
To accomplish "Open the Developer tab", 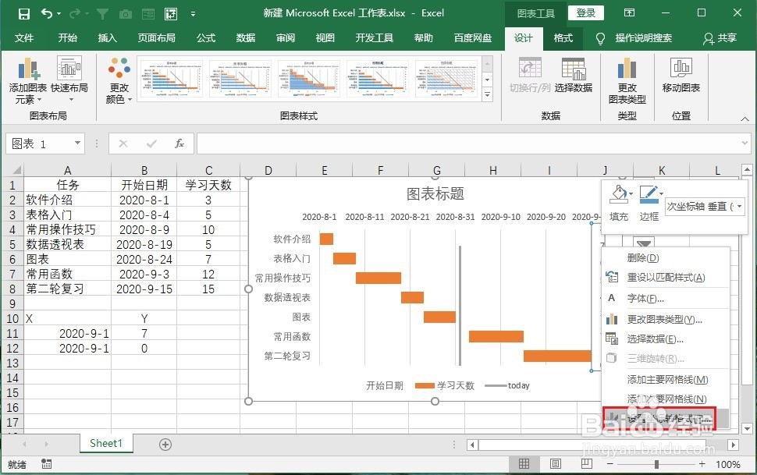I will pyautogui.click(x=374, y=38).
